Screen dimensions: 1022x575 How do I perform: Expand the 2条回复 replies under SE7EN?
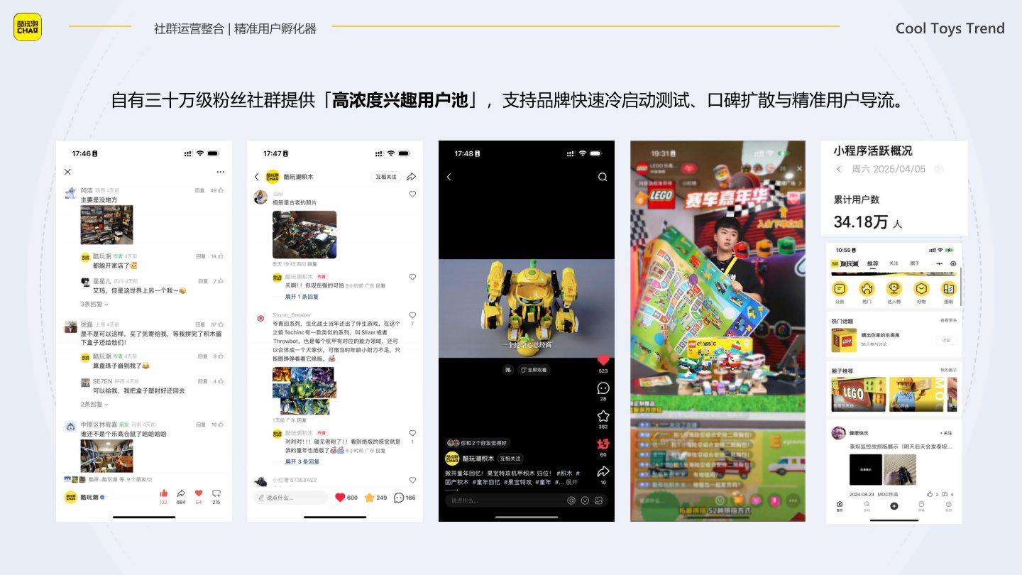click(95, 404)
